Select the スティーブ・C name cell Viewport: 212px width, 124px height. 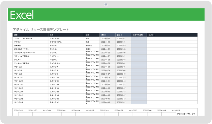tap(66, 38)
